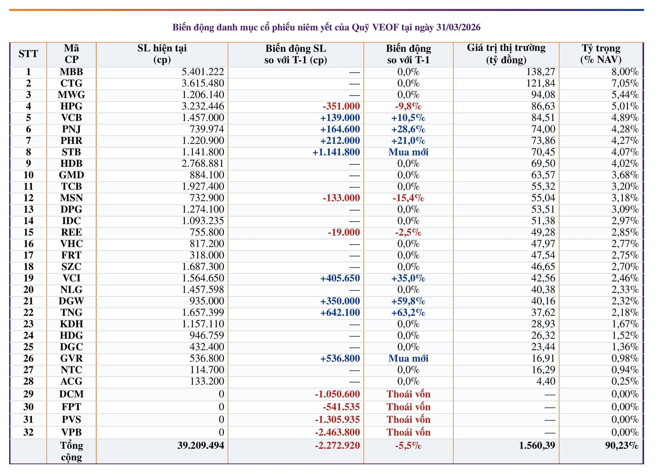
Task: Select the MBB stock code cell
Action: coord(72,72)
